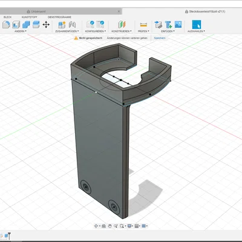
Task: Click the Insert with green plus icon
Action: click(x=168, y=25)
